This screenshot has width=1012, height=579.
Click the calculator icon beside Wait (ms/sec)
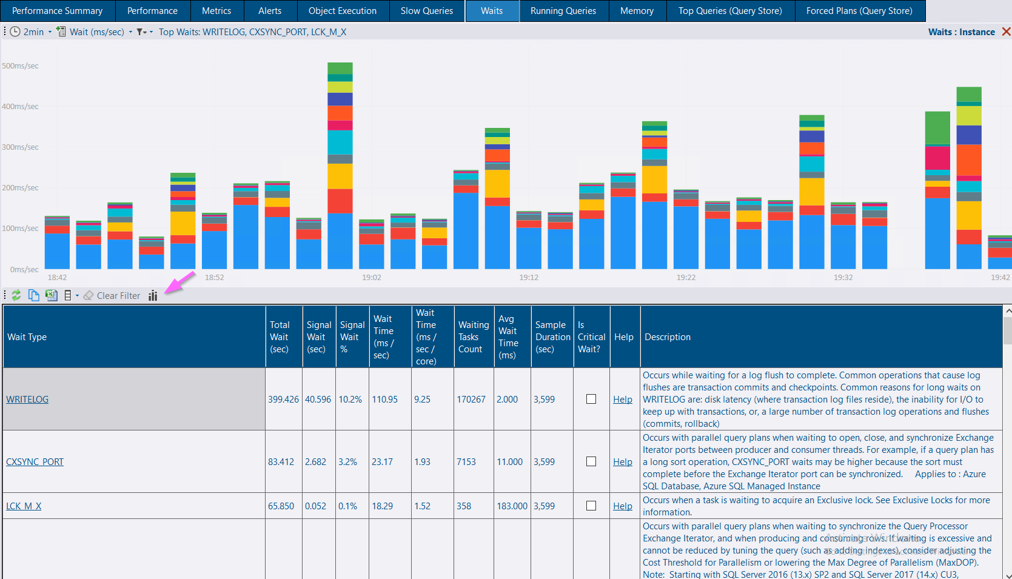(x=61, y=32)
